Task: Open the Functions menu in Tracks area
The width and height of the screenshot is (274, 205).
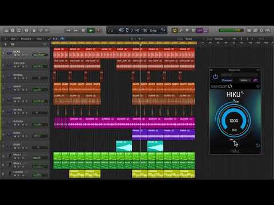Action: click(26, 39)
